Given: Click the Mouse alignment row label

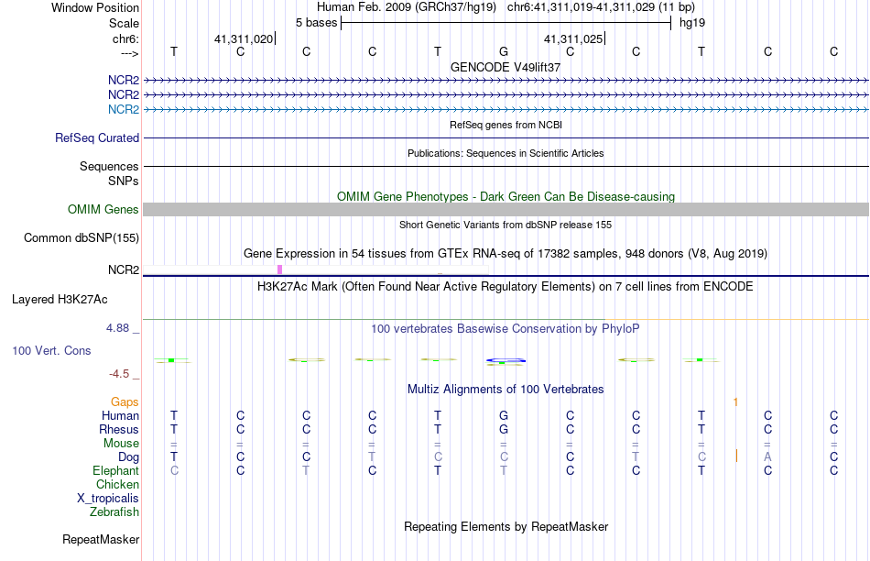Looking at the screenshot, I should click(121, 444).
